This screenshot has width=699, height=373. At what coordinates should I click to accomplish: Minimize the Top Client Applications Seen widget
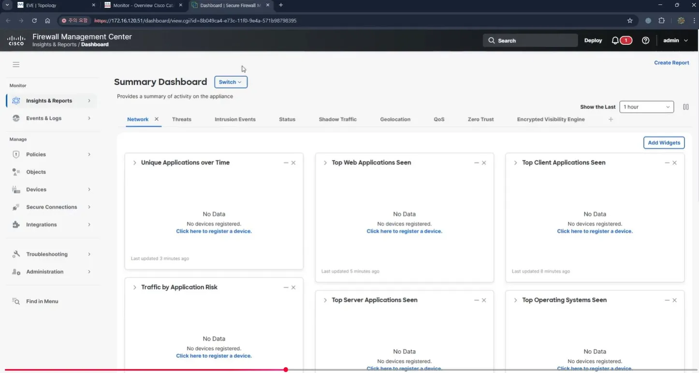click(x=667, y=163)
